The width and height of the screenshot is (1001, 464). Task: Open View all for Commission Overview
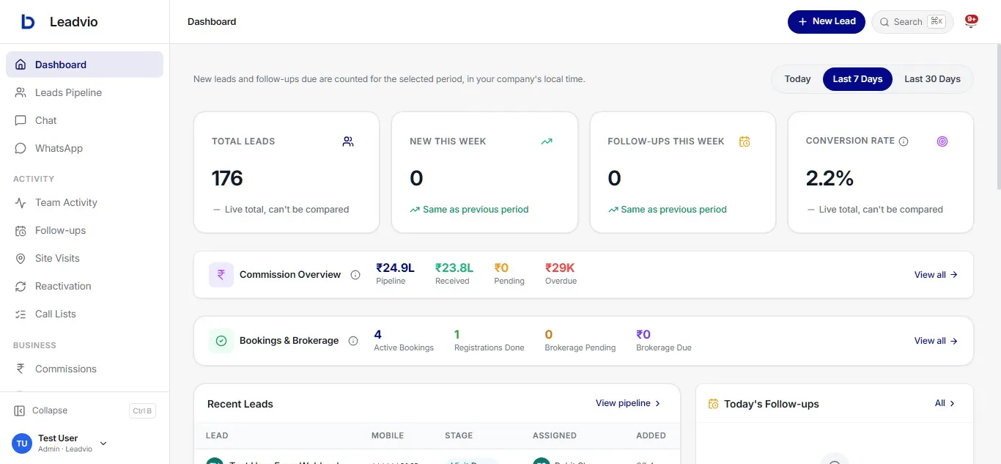click(x=936, y=275)
